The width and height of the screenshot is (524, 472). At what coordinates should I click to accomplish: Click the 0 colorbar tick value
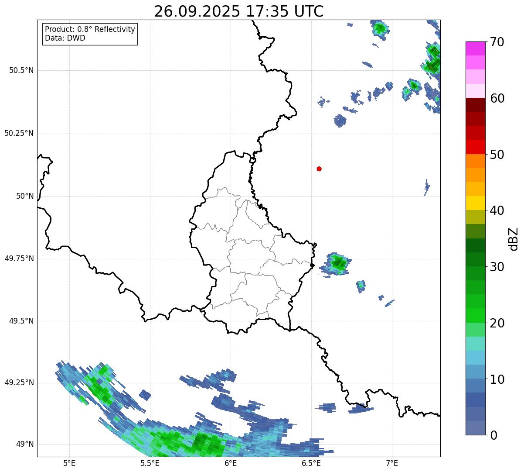click(x=493, y=435)
